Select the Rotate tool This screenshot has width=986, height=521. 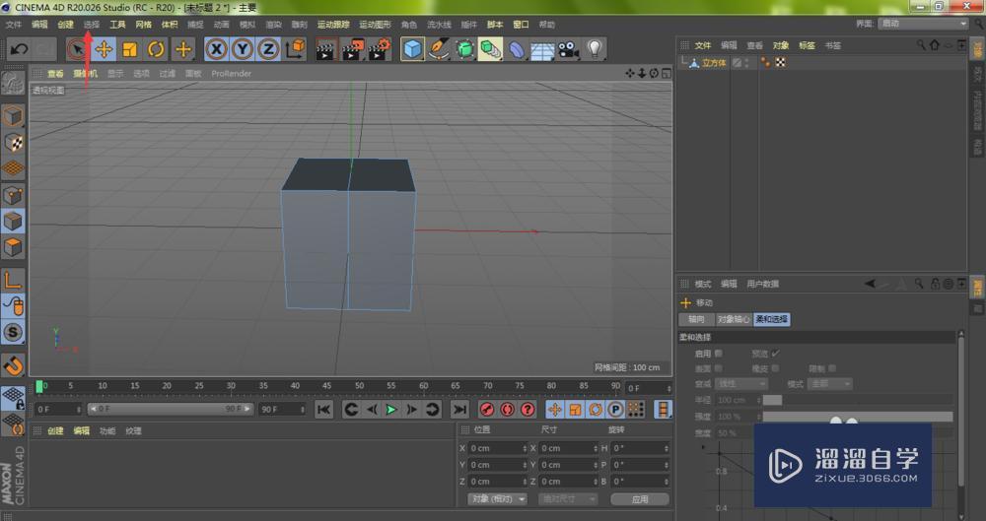pos(156,49)
